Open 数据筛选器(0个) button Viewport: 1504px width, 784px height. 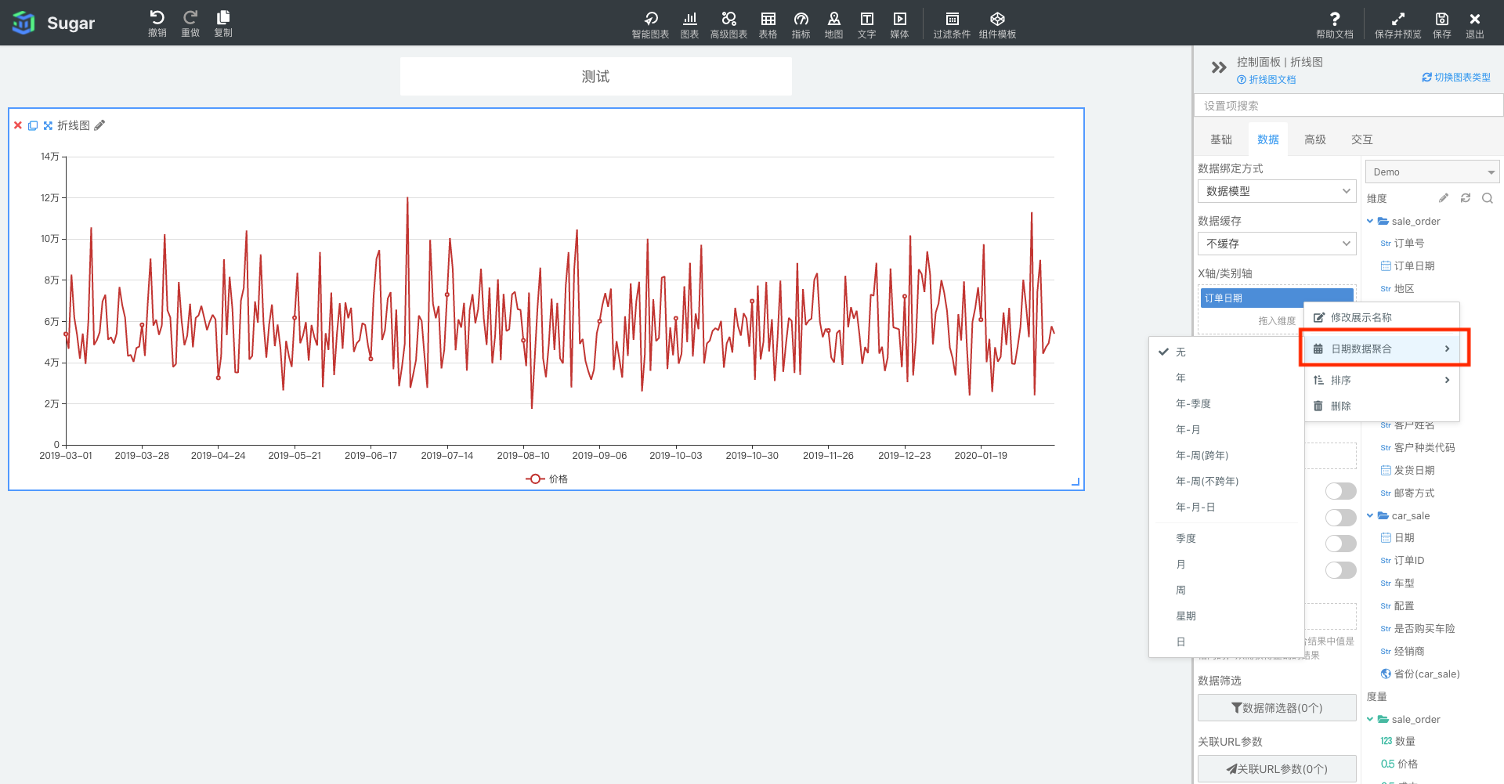[1276, 708]
